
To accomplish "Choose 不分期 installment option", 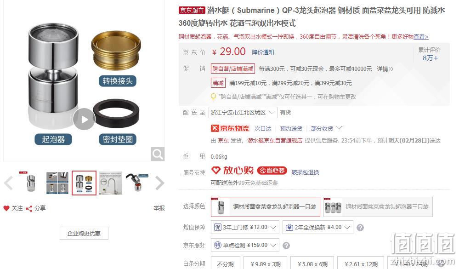I will [226, 263].
